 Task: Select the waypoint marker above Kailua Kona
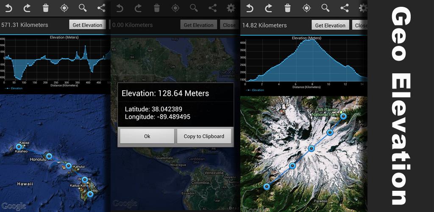click(x=85, y=180)
